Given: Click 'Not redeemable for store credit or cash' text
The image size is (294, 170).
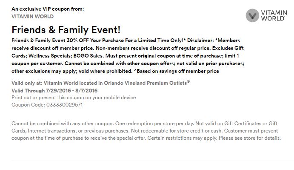Looking at the screenshot, I should tap(177, 131).
